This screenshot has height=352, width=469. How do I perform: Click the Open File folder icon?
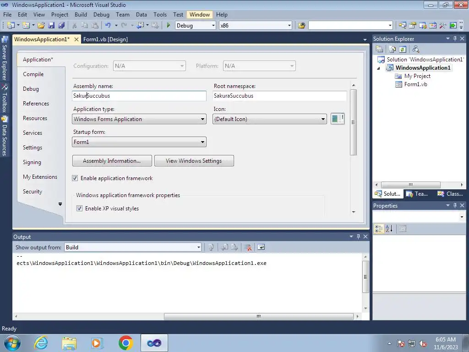click(41, 26)
